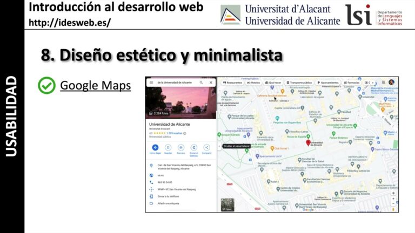
Task: Click the Cajero Banco Sabadell marker
Action: pos(373,149)
